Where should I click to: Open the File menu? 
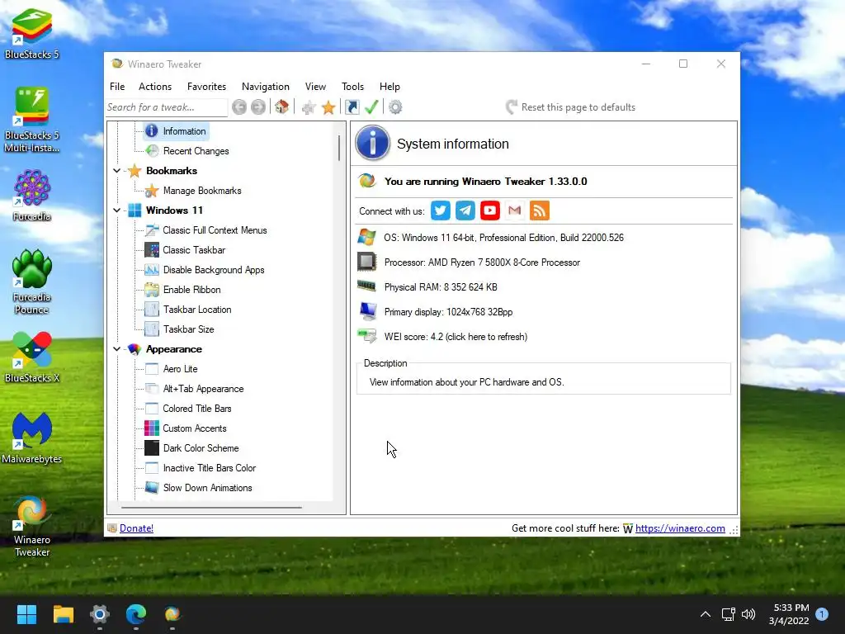117,87
